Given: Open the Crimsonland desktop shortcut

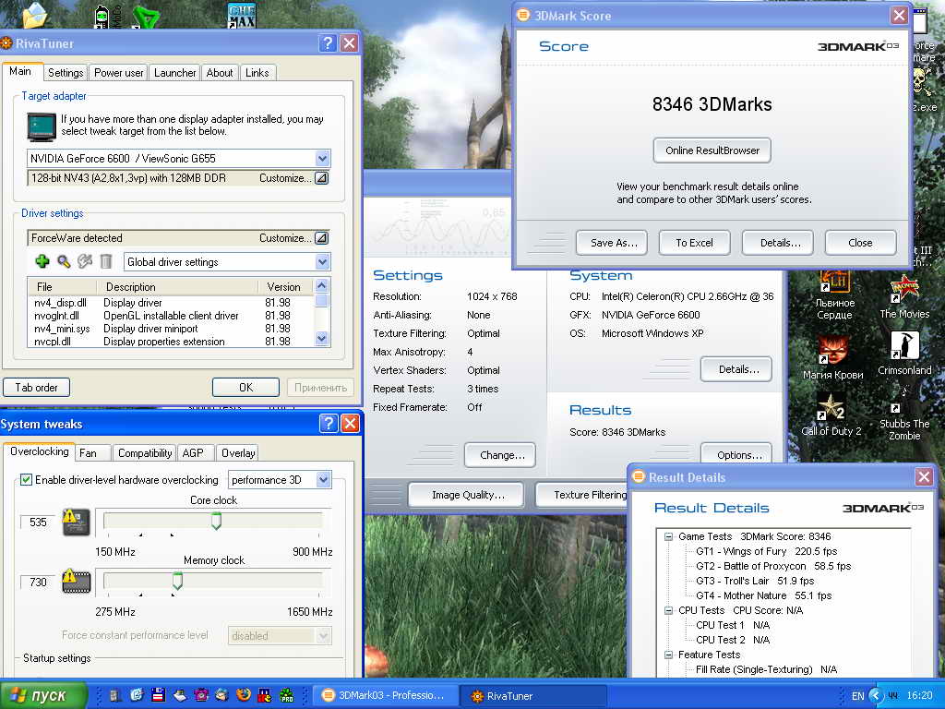Looking at the screenshot, I should (x=904, y=354).
